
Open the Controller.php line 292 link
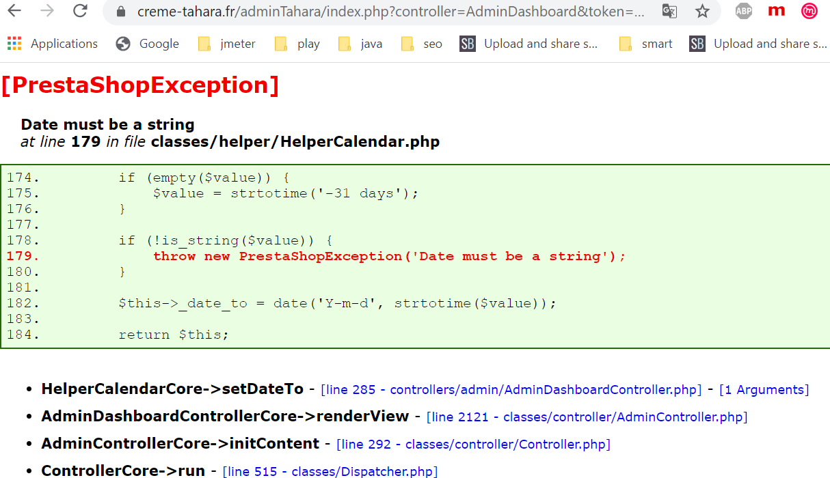473,445
